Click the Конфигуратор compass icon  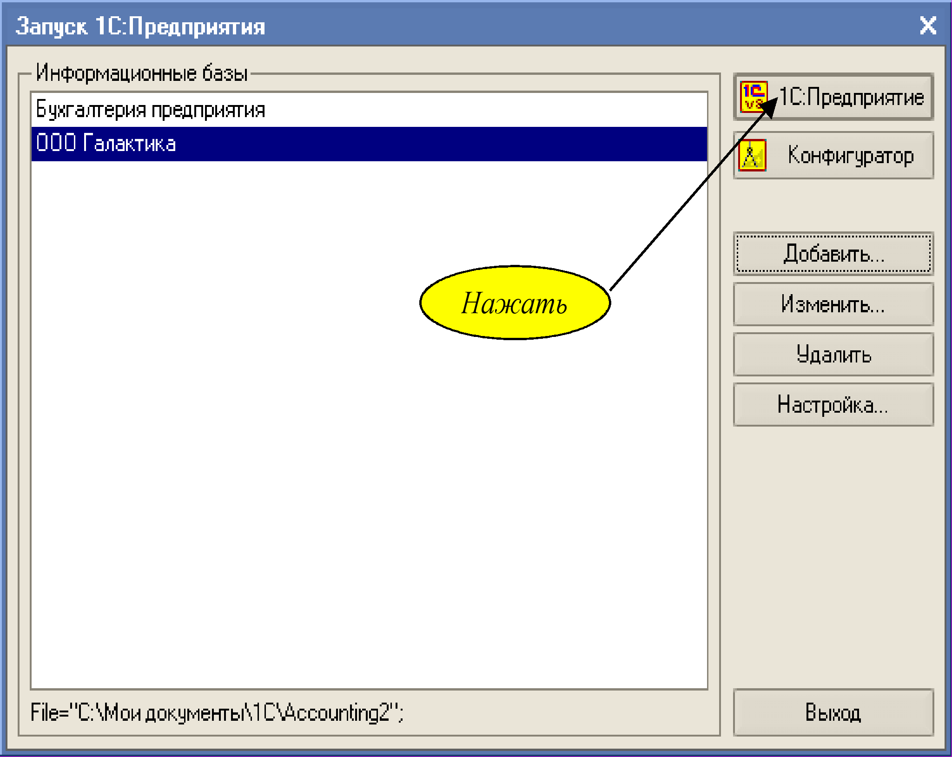coord(752,156)
